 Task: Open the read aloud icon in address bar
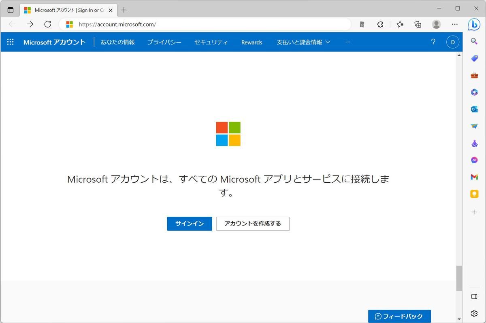coord(362,24)
